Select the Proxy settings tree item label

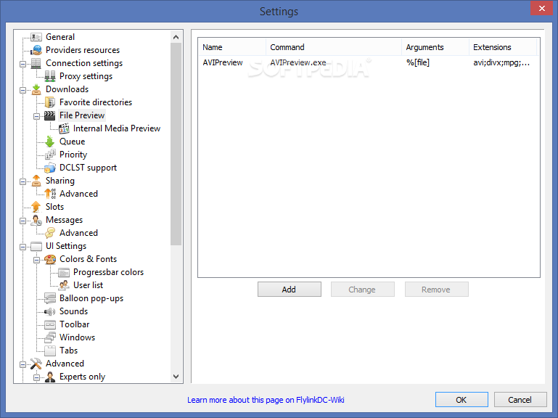tap(86, 76)
